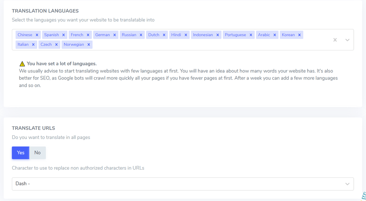Remove the French language tag
This screenshot has height=201, width=366.
tap(88, 35)
